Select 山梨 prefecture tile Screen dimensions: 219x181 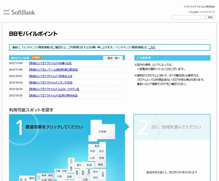[x=85, y=179]
